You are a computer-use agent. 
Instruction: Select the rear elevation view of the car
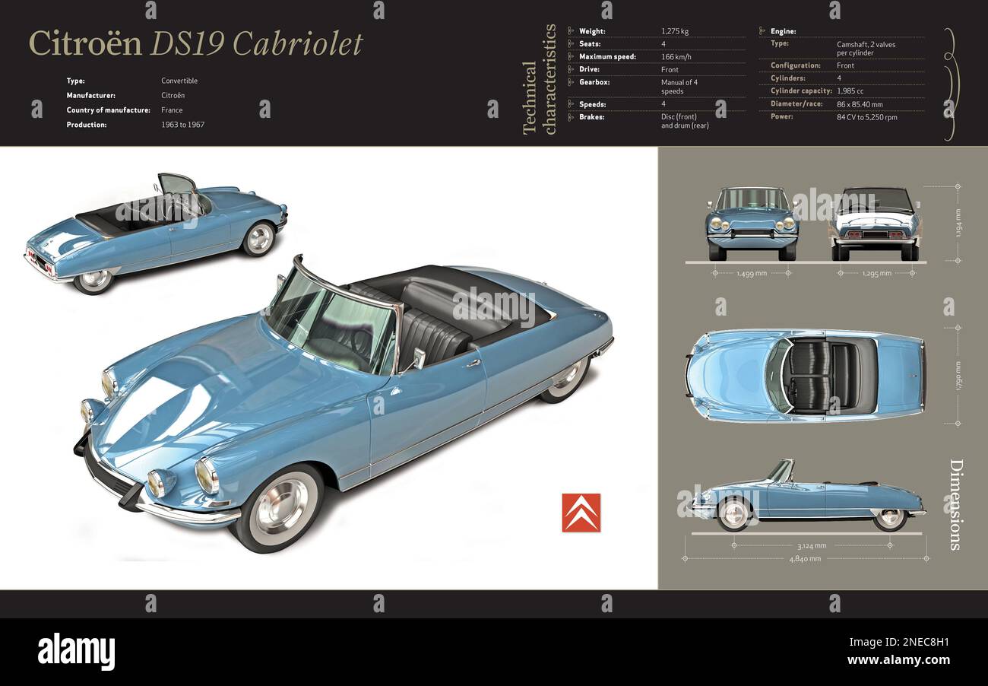(876, 224)
